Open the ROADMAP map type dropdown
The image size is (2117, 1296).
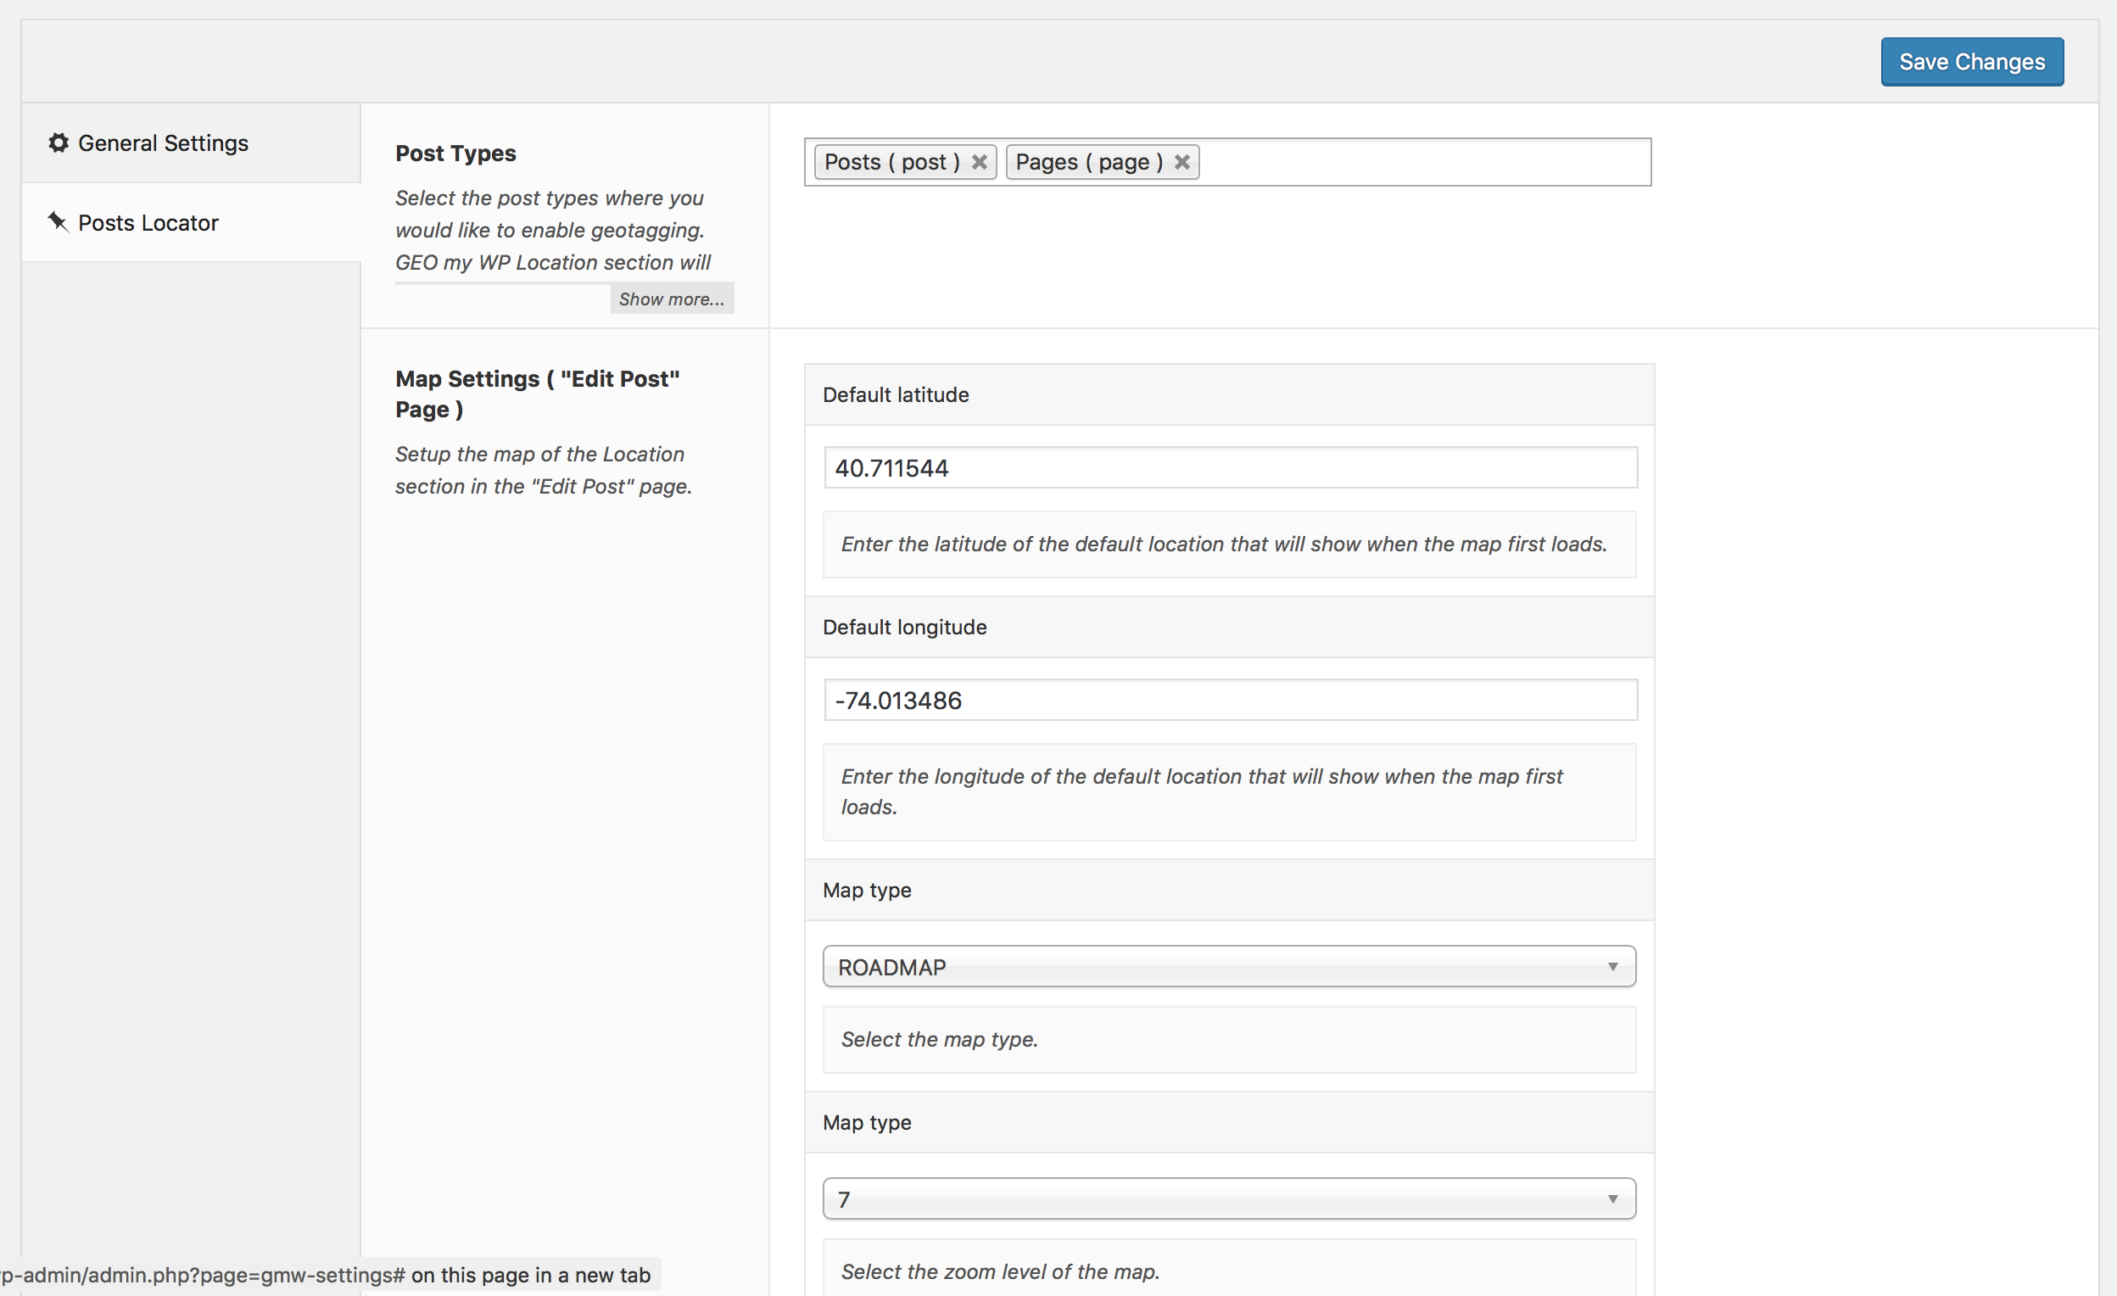coord(1229,967)
